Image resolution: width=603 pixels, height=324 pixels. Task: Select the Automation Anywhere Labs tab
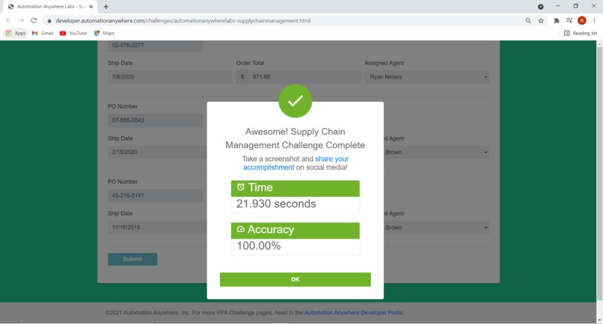50,7
